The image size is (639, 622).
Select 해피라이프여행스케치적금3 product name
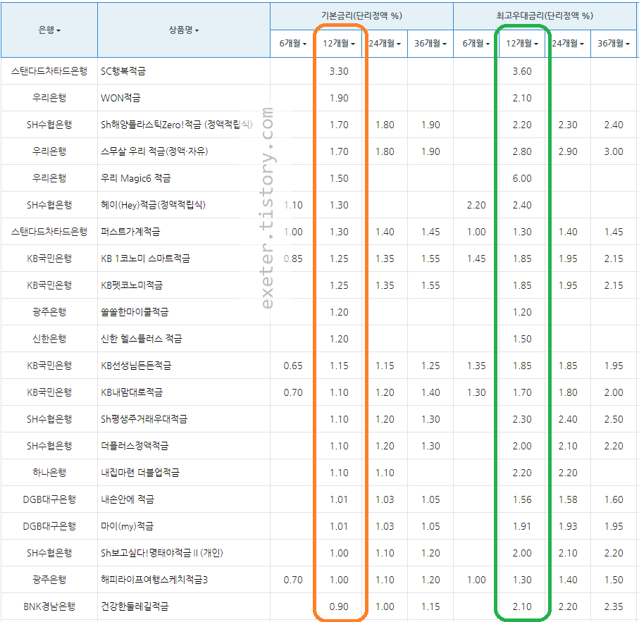[154, 580]
